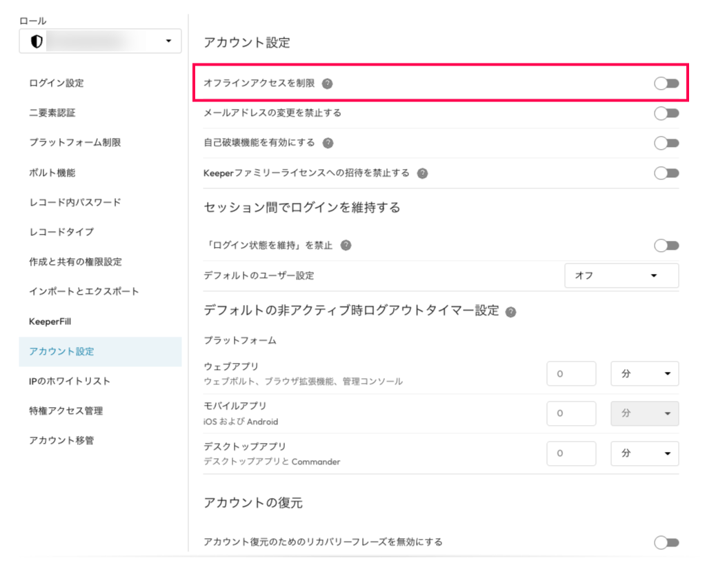
Task: Click the help icon beside 自己破壊機能を有効にする
Action: tap(328, 143)
